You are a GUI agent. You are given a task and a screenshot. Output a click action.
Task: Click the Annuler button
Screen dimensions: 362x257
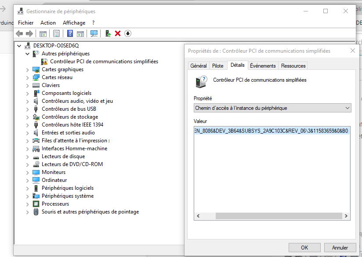tap(340, 247)
